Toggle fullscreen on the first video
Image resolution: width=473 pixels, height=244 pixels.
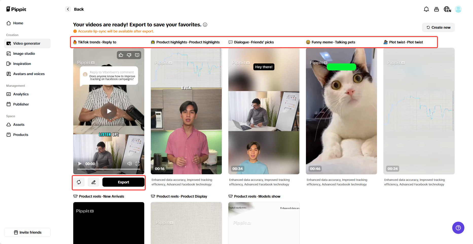[138, 164]
